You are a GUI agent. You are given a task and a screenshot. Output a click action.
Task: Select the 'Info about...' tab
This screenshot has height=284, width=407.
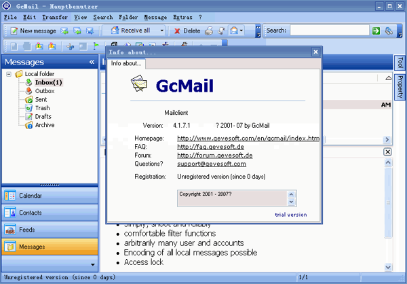[126, 63]
